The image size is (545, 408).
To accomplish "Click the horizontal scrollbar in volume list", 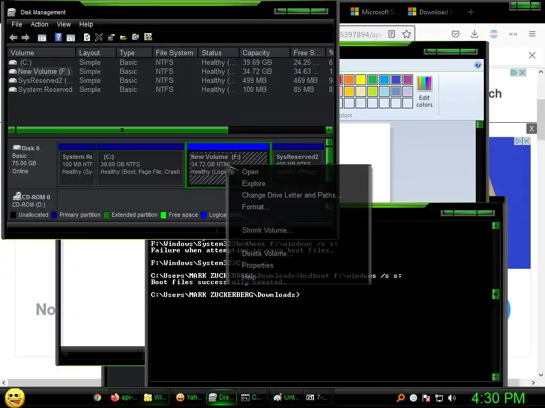I will (122, 130).
